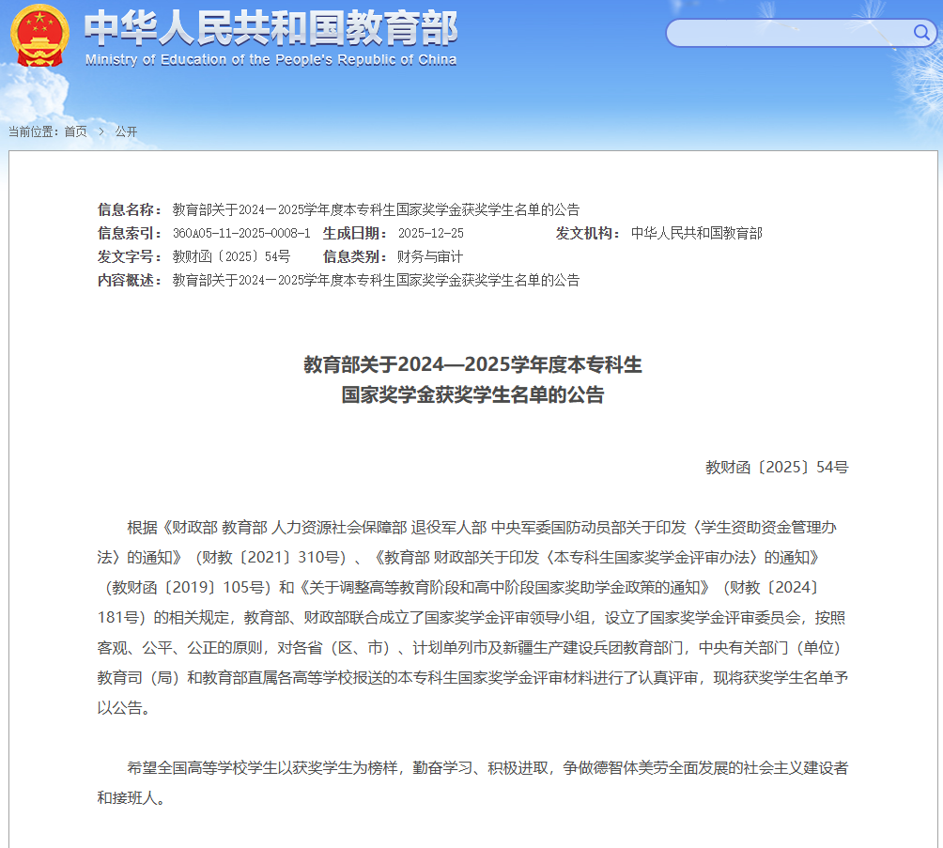Select the 内容概述 label
The width and height of the screenshot is (943, 848).
pos(130,280)
